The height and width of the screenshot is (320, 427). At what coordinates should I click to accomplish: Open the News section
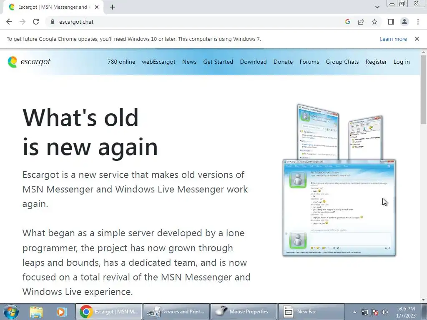point(189,62)
